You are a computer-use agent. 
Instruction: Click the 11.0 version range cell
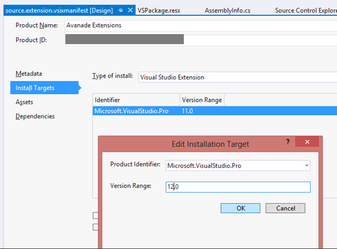tap(187, 111)
